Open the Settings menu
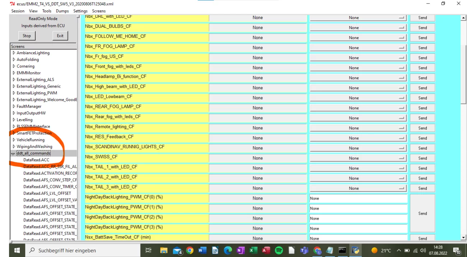467x257 pixels. pos(80,11)
